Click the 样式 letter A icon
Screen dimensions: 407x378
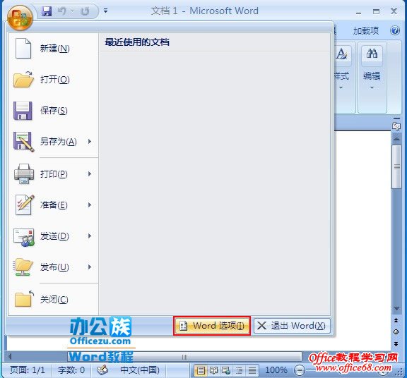click(x=342, y=54)
